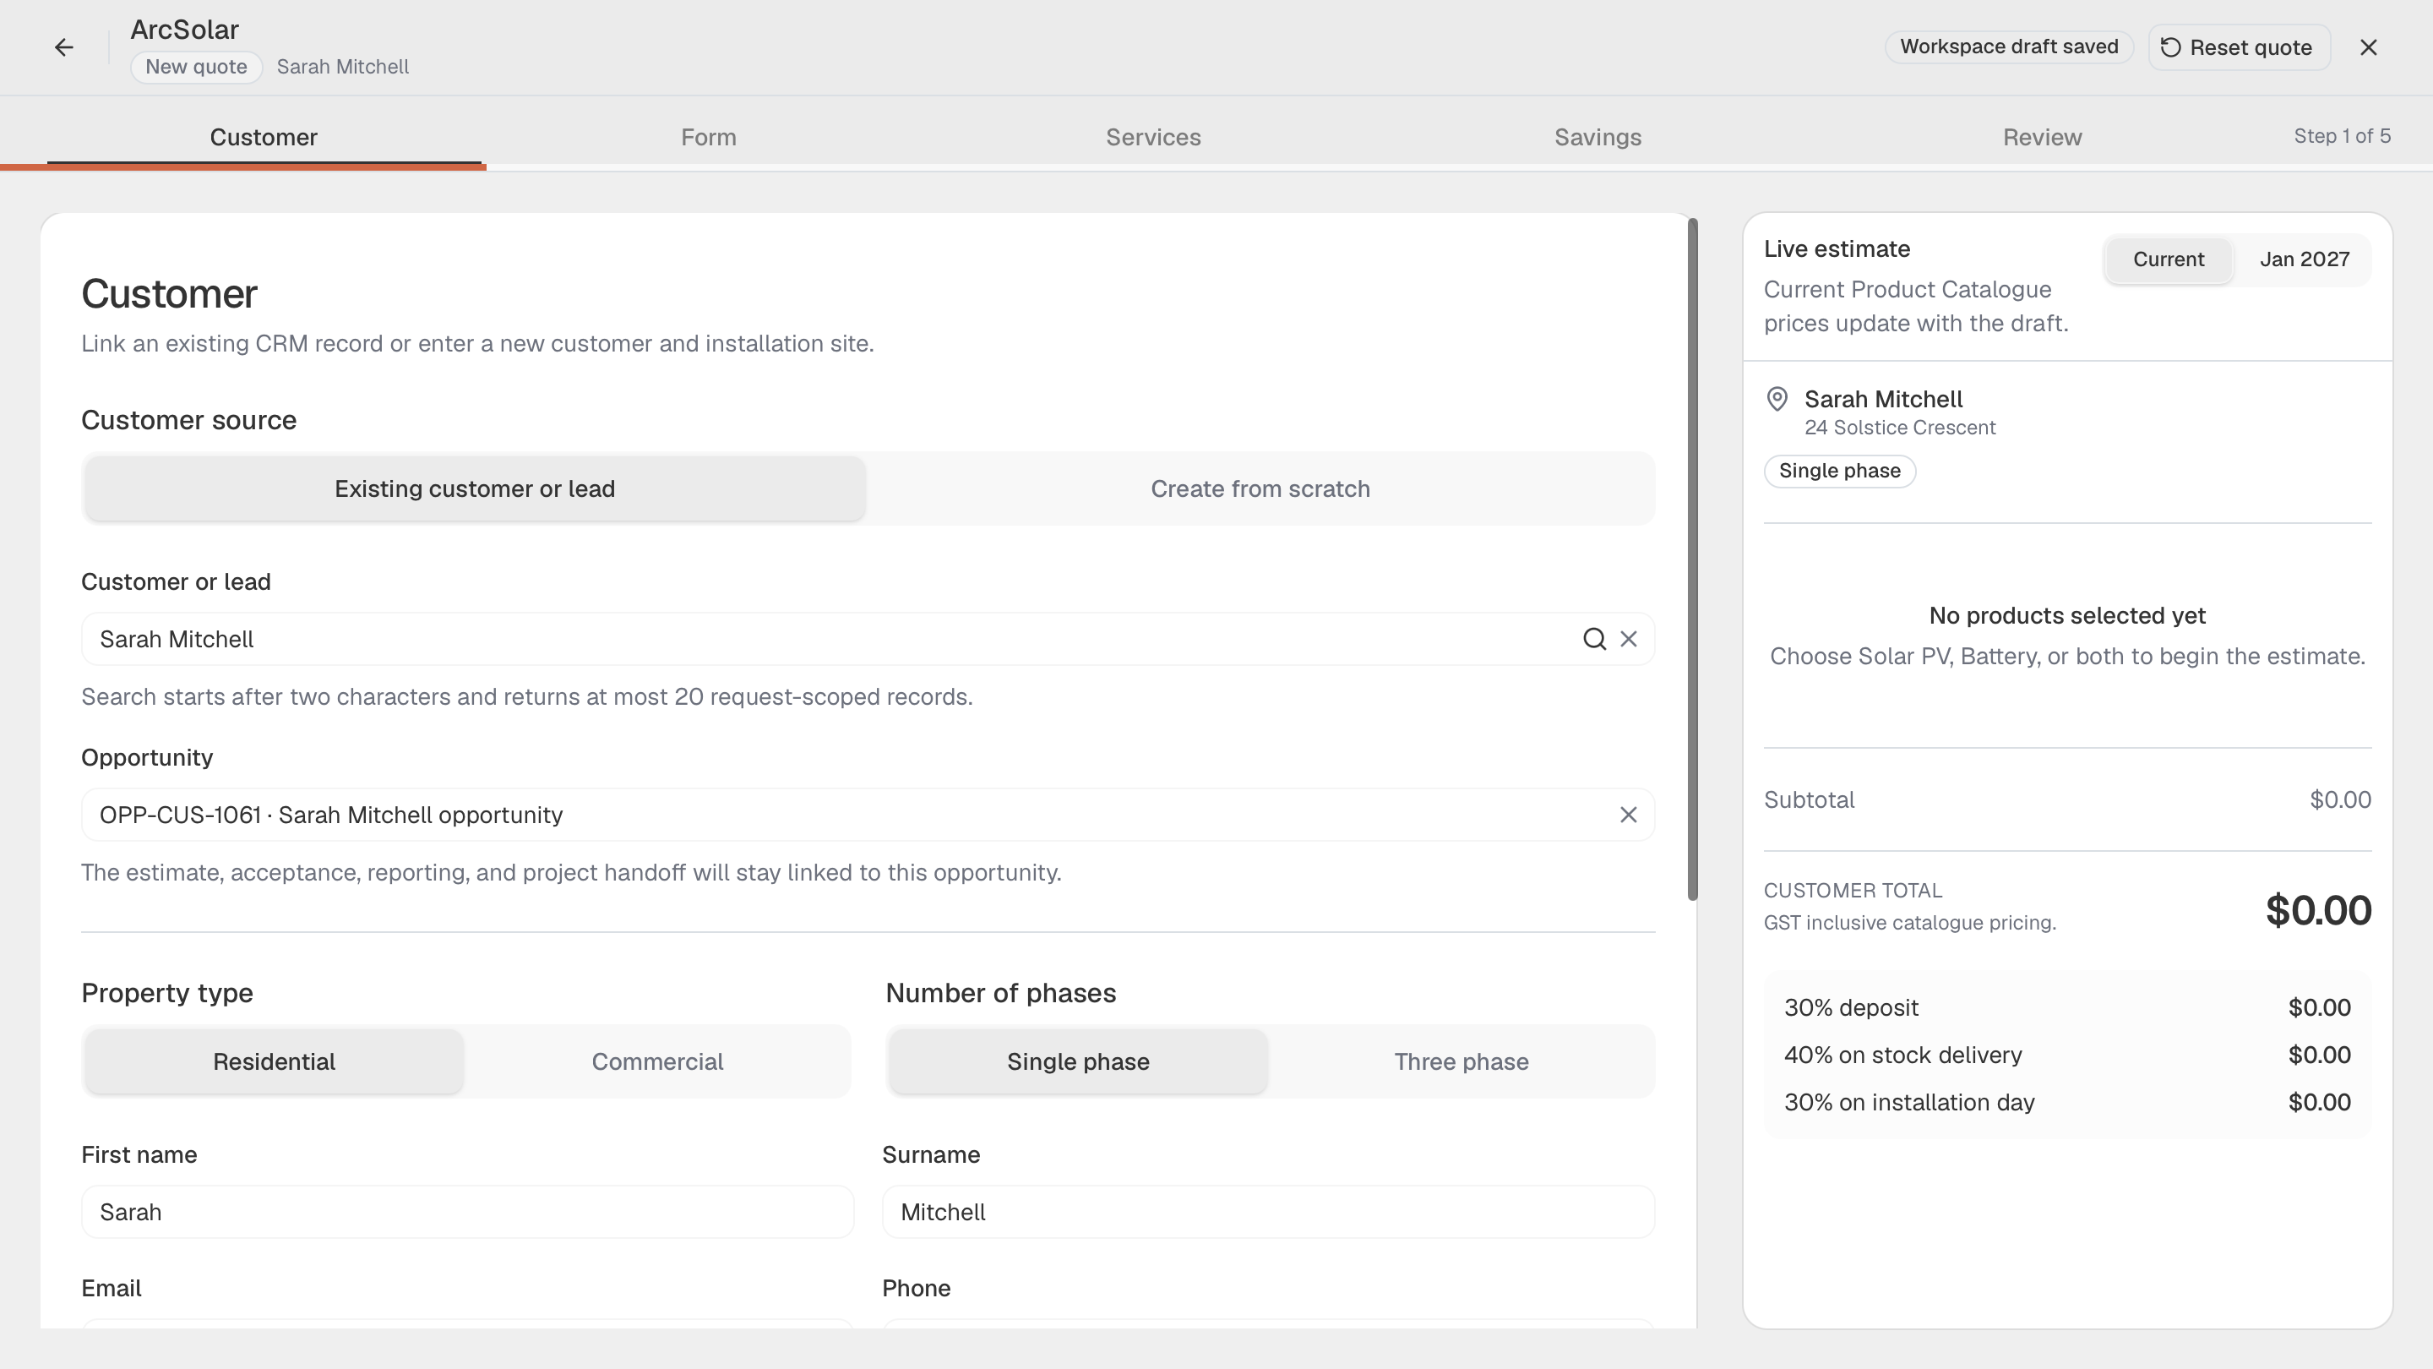Reset the quote
This screenshot has width=2433, height=1369.
point(2239,47)
